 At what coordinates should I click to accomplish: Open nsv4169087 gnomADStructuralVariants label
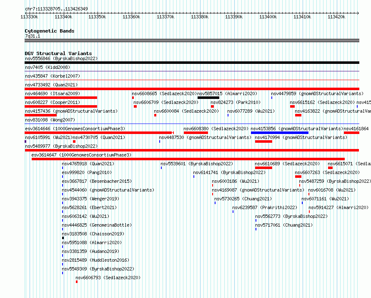258,190
